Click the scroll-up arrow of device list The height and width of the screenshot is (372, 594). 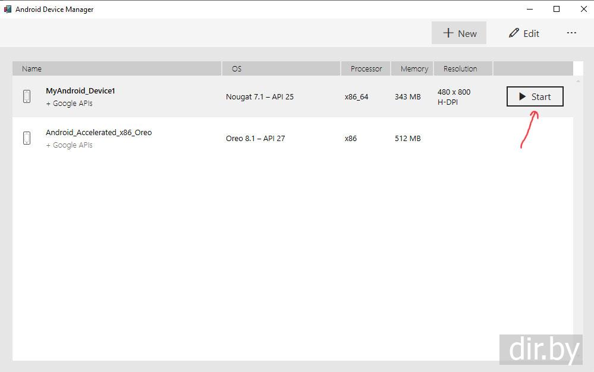tap(578, 81)
